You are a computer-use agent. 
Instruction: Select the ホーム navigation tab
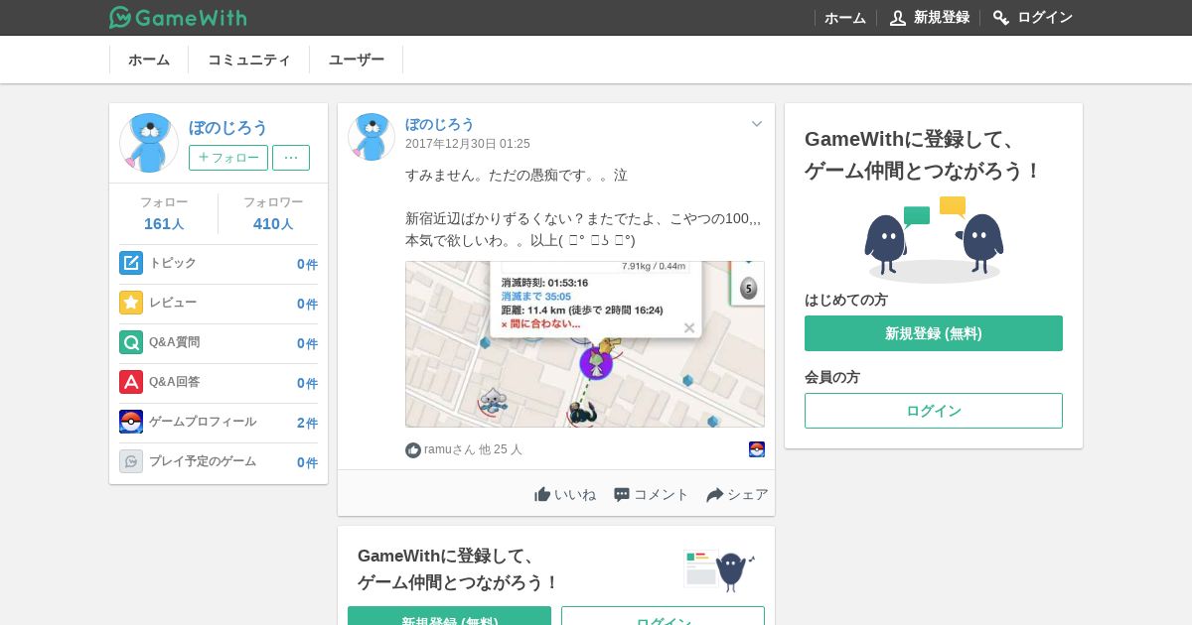149,60
